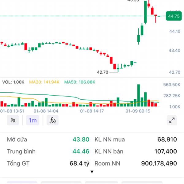Tap the tallest green volume bar
The height and width of the screenshot is (184, 184).
point(139,95)
